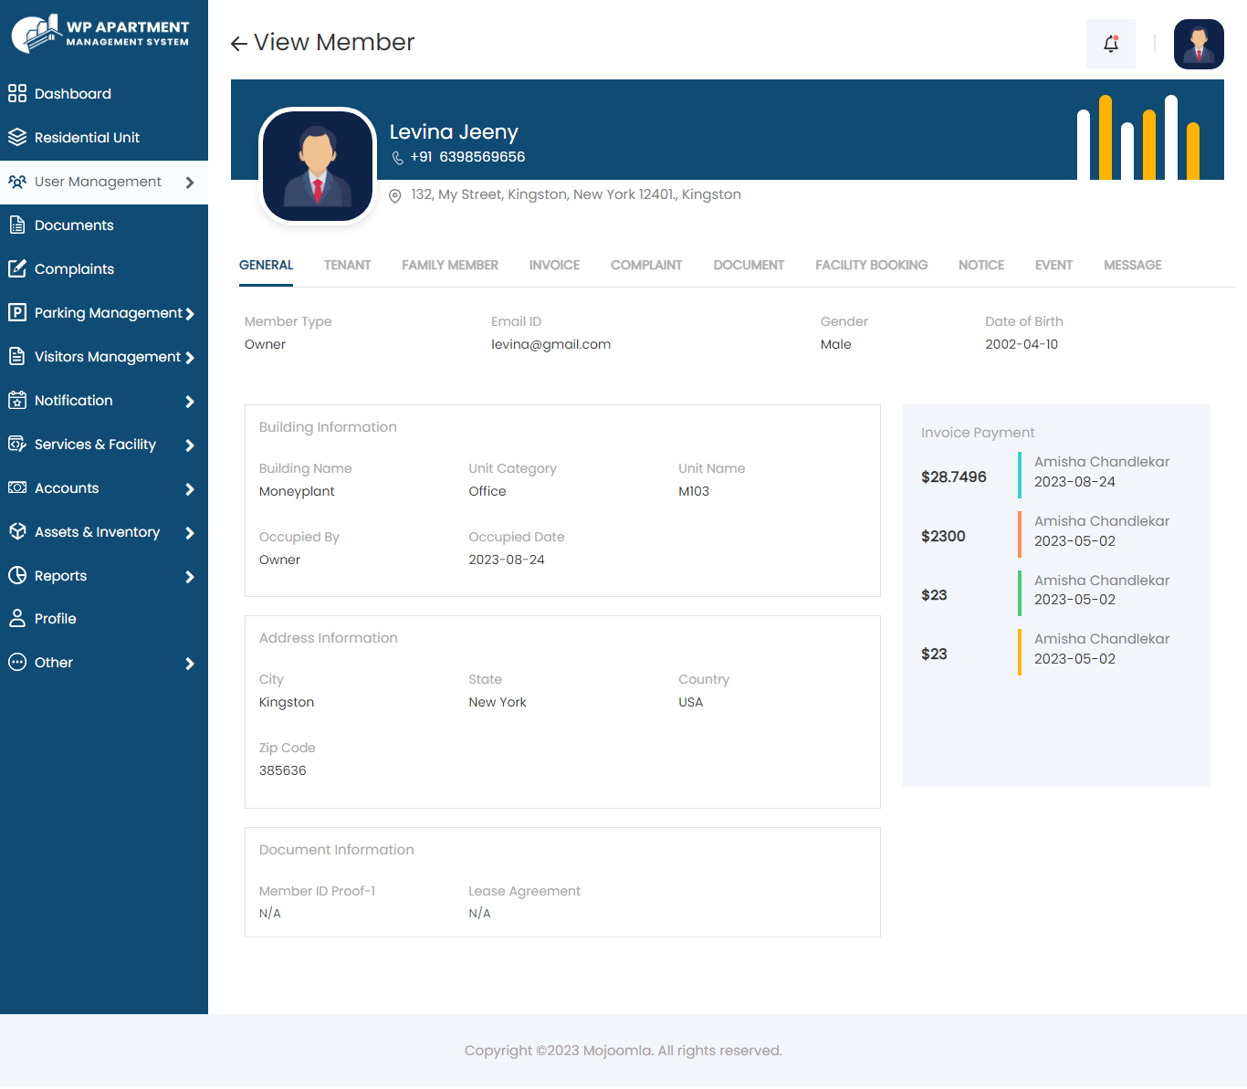Switch to the FAMILY MEMBER tab
The image size is (1247, 1089).
pyautogui.click(x=450, y=265)
